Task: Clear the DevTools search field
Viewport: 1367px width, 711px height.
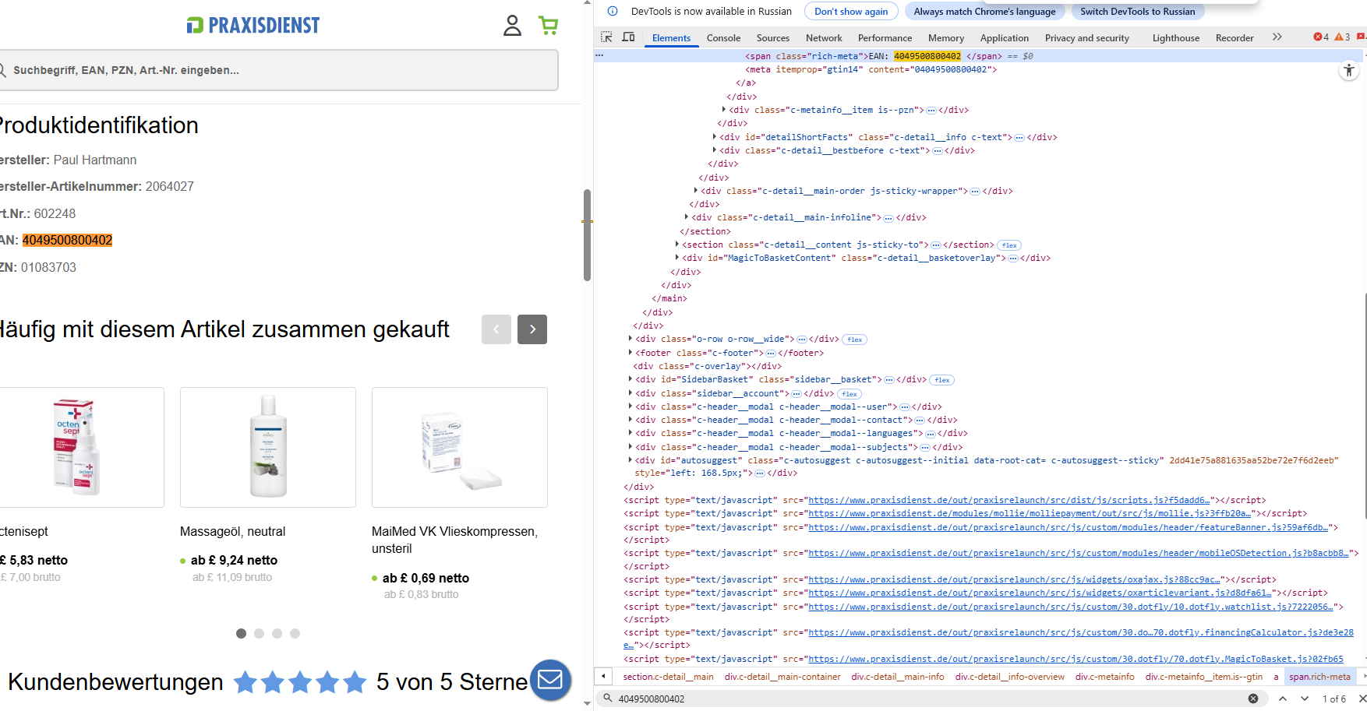Action: [x=1253, y=699]
